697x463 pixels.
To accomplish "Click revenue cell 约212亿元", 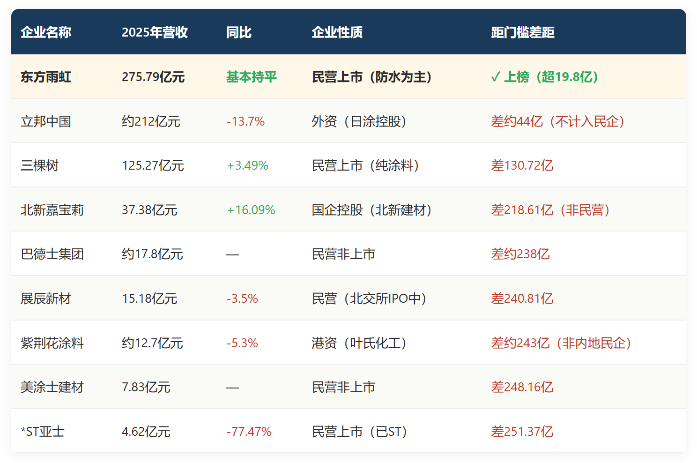I will 151,121.
